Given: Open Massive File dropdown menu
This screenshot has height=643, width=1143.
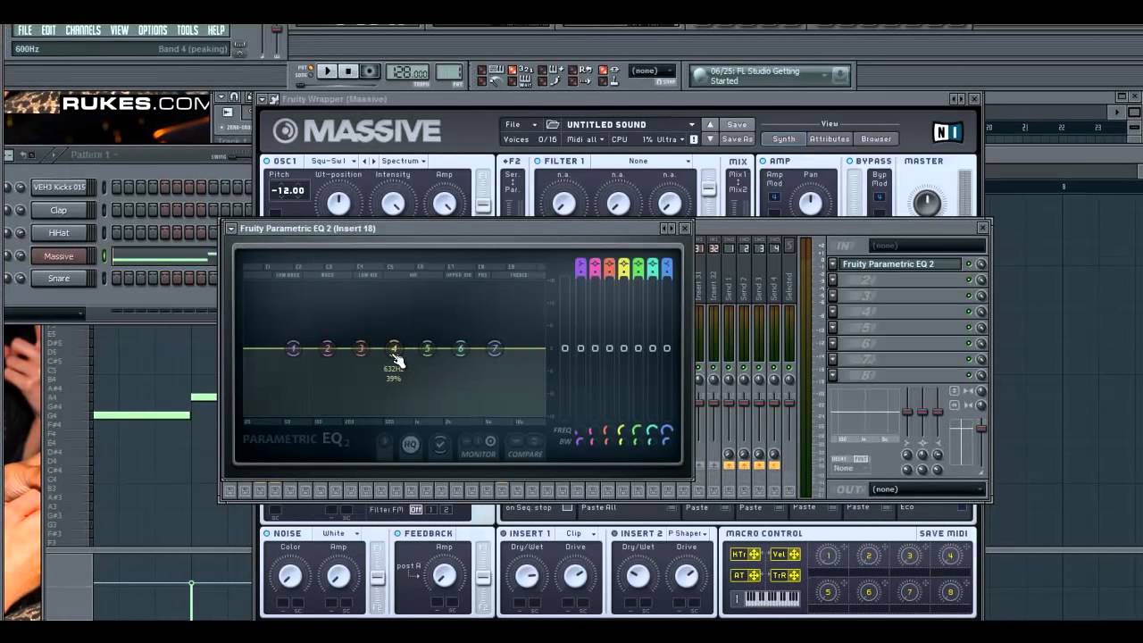Looking at the screenshot, I should [x=521, y=125].
